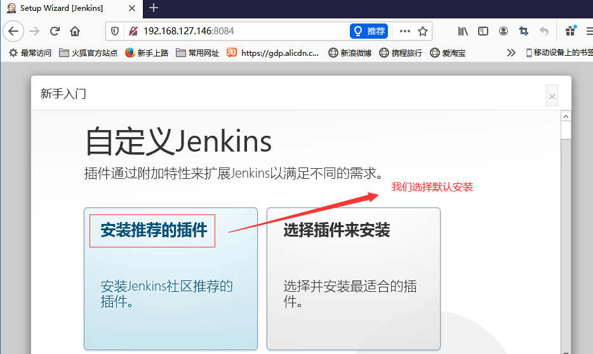This screenshot has height=354, width=593.
Task: Toggle the sidebar view icon
Action: click(x=483, y=31)
